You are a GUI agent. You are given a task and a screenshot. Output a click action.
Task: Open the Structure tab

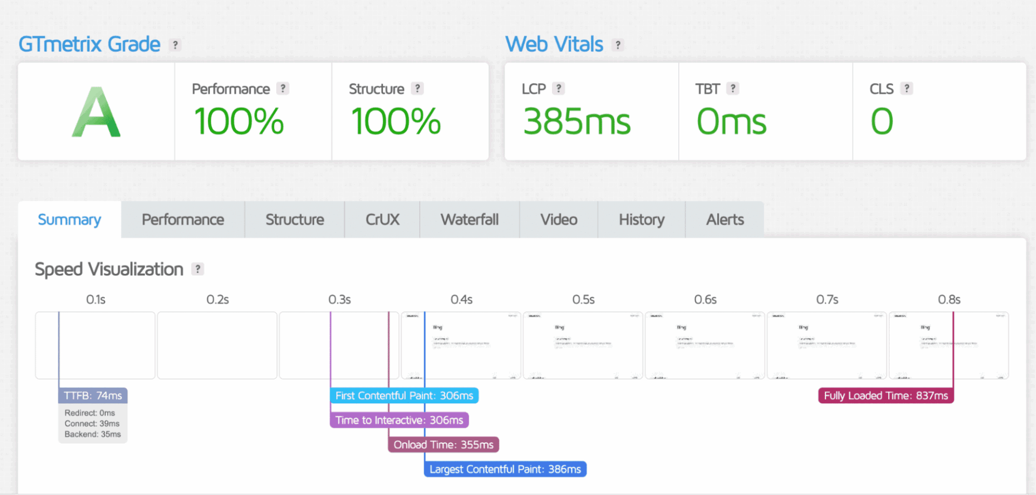tap(295, 219)
